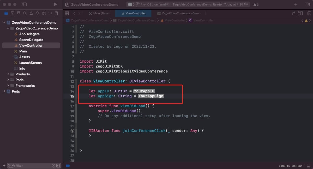This screenshot has width=313, height=169.
Task: Toggle the navigator sidebar panel
Action: 24,4
